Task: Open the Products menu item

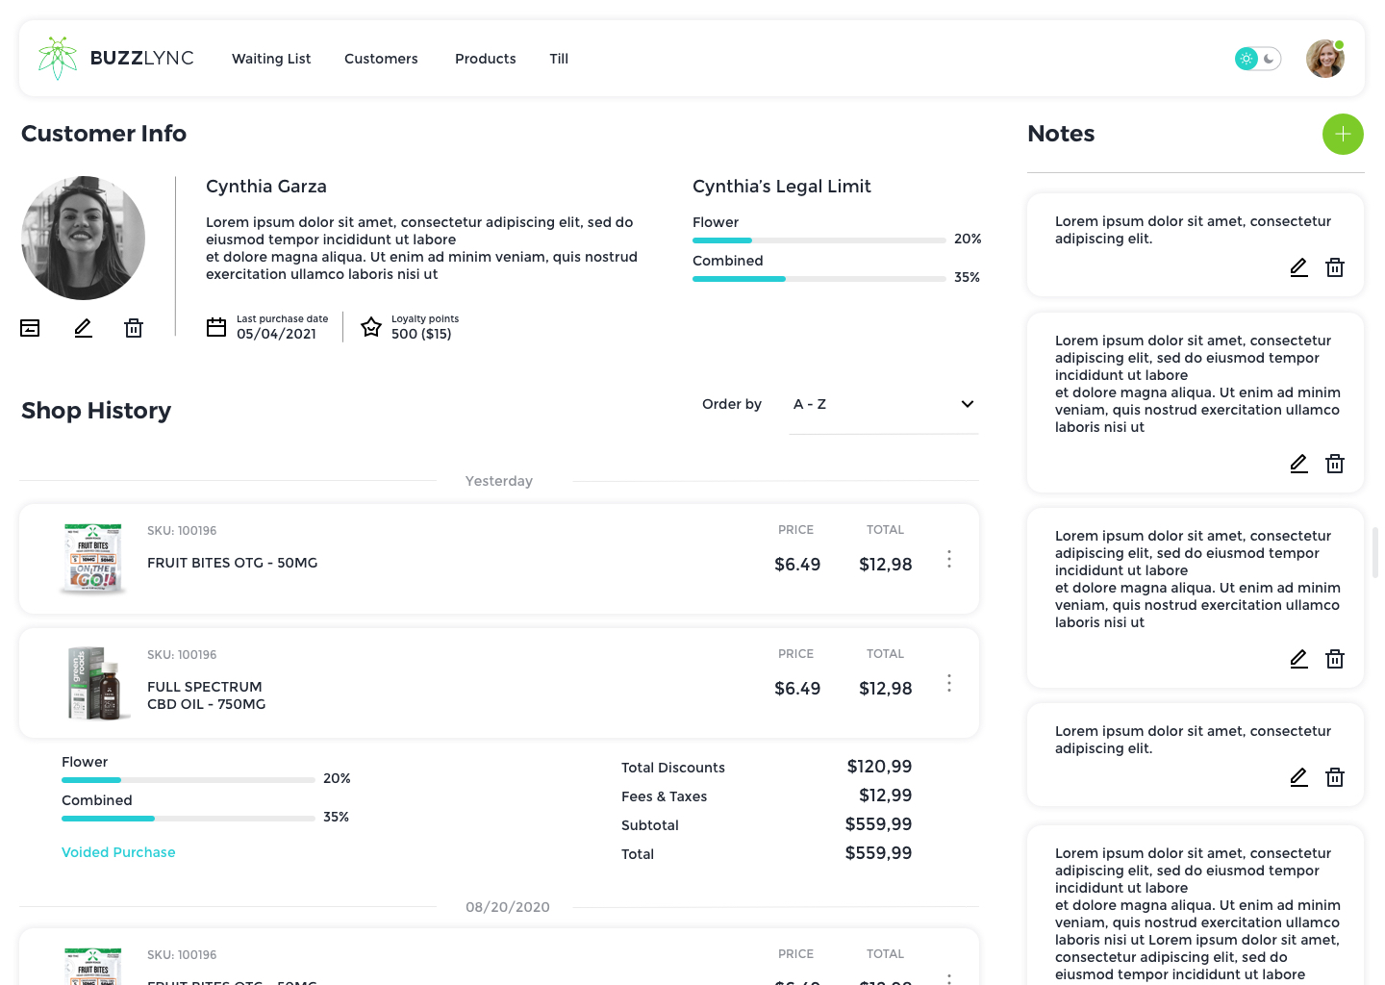Action: coord(485,59)
